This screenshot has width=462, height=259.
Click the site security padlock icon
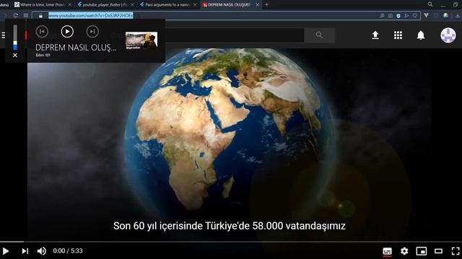[x=40, y=16]
